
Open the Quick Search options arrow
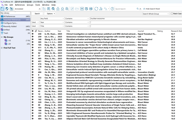coord(140,9)
